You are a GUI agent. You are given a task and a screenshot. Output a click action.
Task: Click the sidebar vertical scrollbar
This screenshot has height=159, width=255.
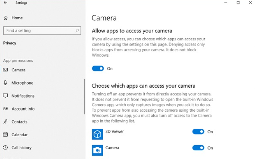tap(85, 97)
